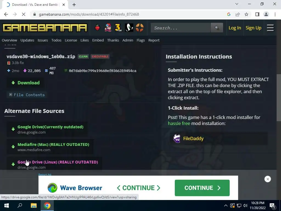
Task: Click the EXECUTABLE warning badge
Action: pos(100,57)
